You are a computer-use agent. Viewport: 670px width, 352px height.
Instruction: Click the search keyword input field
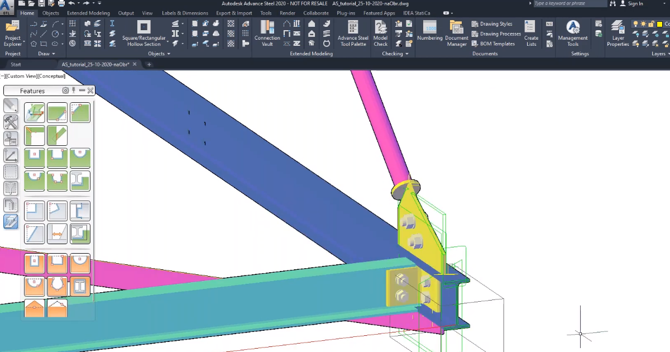(569, 3)
